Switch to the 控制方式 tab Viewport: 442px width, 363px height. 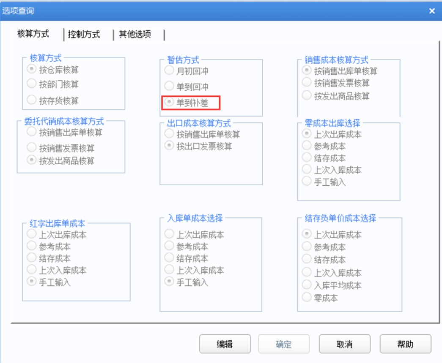click(x=84, y=35)
